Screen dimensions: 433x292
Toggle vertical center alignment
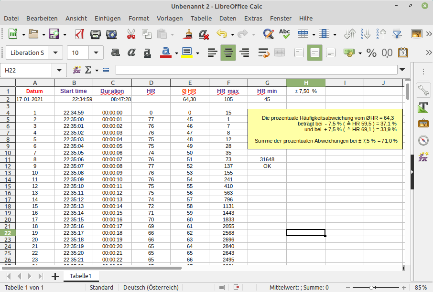[x=315, y=52]
